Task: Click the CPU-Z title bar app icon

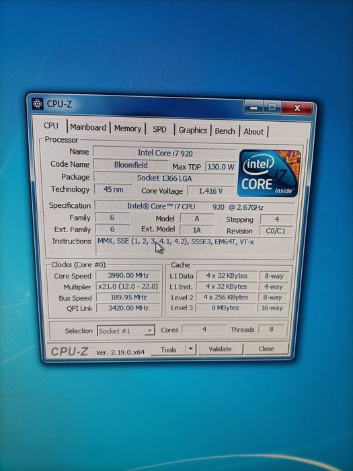Action: pyautogui.click(x=38, y=104)
